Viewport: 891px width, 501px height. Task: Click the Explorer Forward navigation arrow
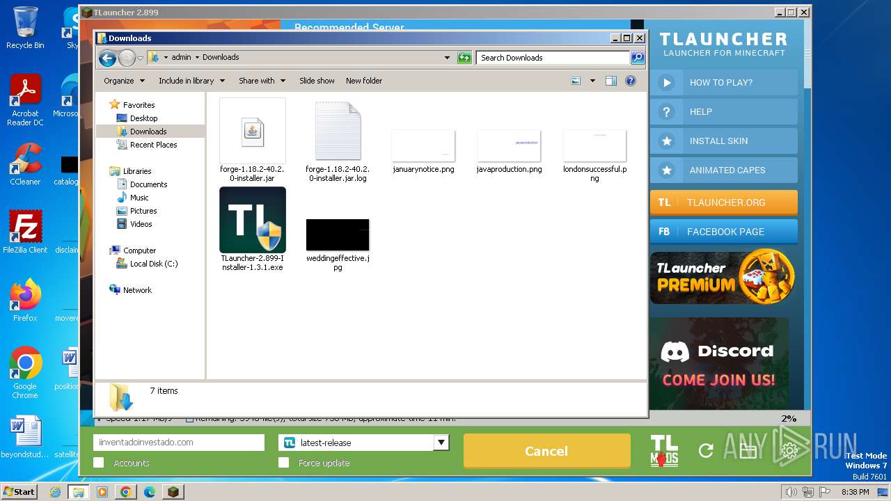127,58
